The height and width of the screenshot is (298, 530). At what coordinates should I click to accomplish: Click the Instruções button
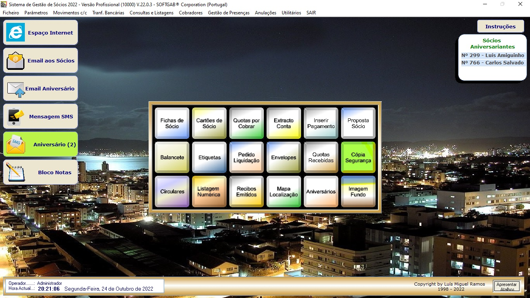click(500, 27)
